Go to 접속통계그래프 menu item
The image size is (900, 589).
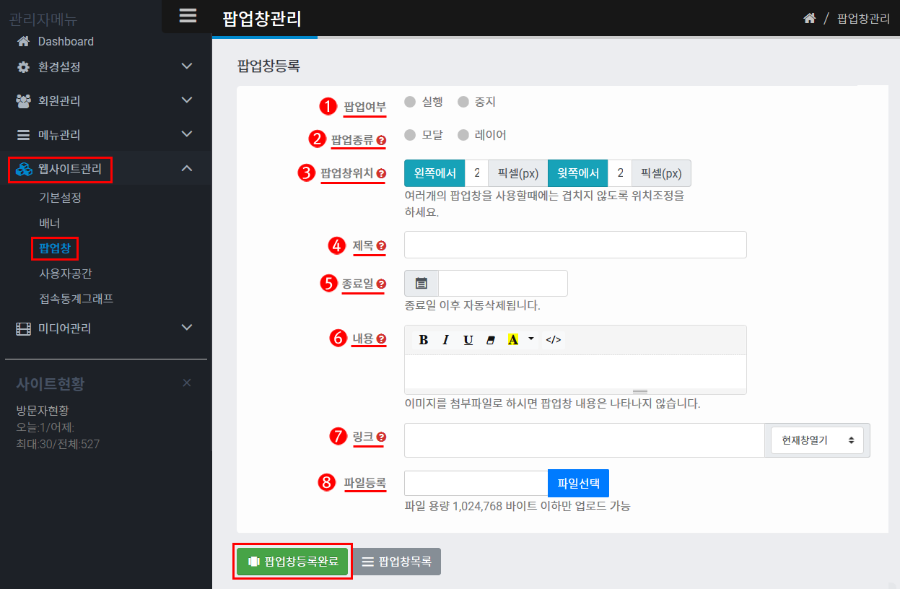(x=76, y=299)
